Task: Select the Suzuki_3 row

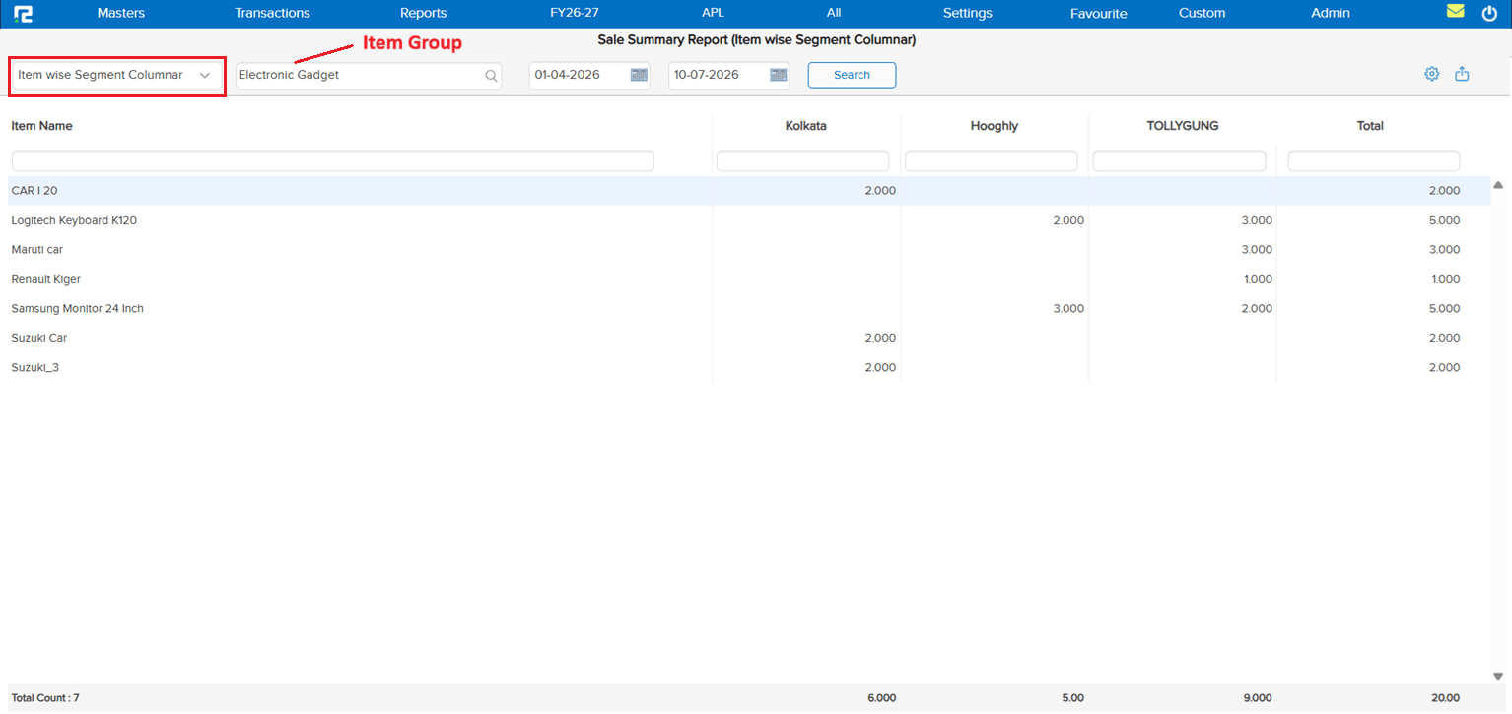Action: coord(749,367)
